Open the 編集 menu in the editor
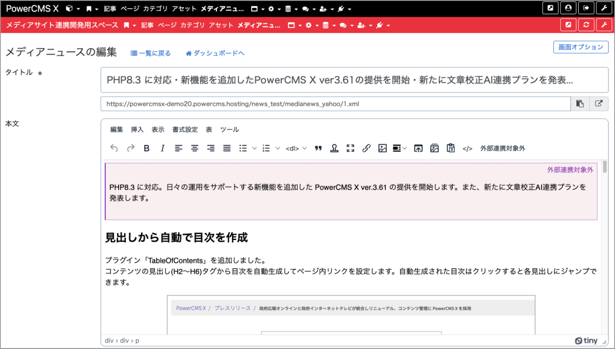Image resolution: width=615 pixels, height=349 pixels. pyautogui.click(x=117, y=130)
